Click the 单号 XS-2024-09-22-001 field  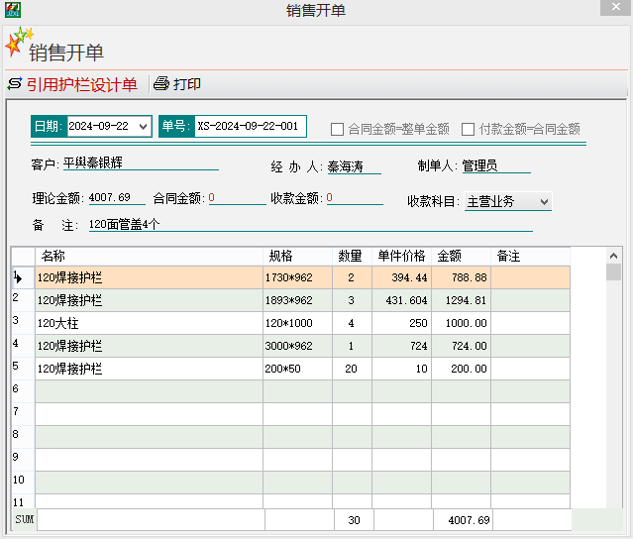251,127
